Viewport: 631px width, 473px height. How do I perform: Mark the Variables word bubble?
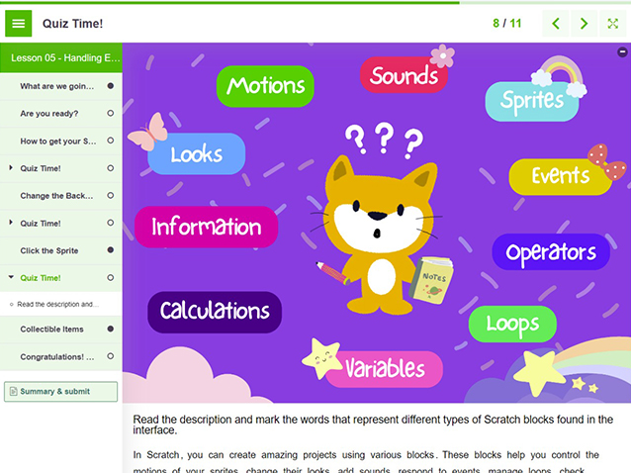[385, 369]
